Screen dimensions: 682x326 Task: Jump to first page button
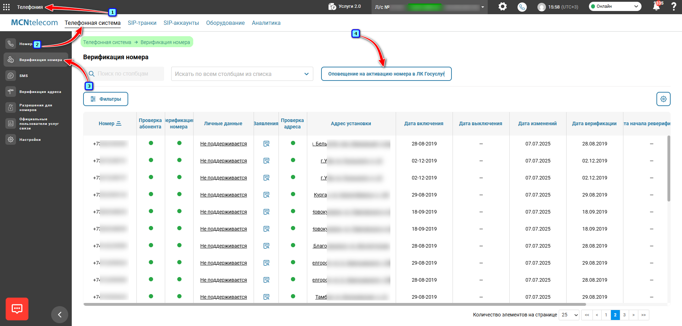pyautogui.click(x=587, y=315)
